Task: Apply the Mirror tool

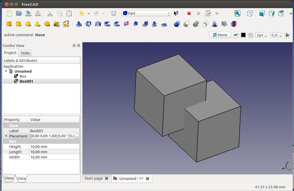Action: pyautogui.click(x=98, y=24)
